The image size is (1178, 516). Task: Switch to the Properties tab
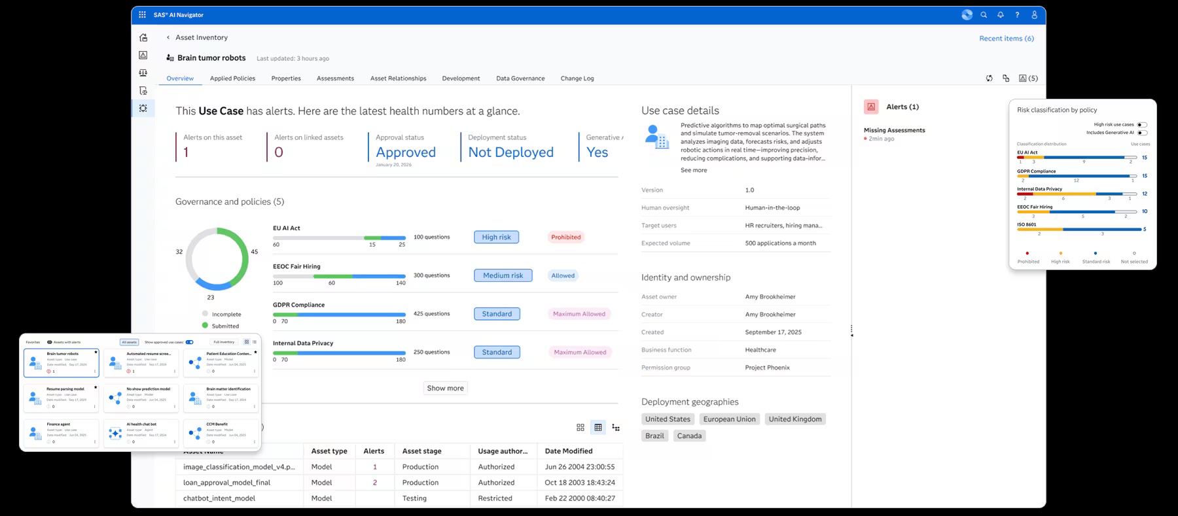click(286, 78)
